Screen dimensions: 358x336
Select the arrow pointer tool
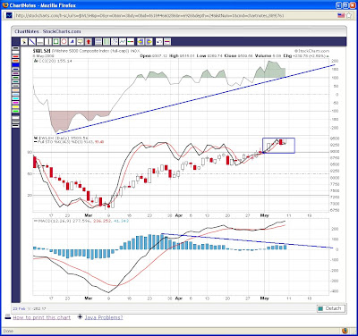point(24,41)
